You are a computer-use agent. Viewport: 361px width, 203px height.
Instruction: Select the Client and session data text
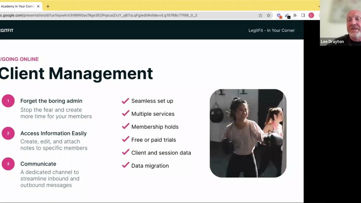click(x=161, y=153)
